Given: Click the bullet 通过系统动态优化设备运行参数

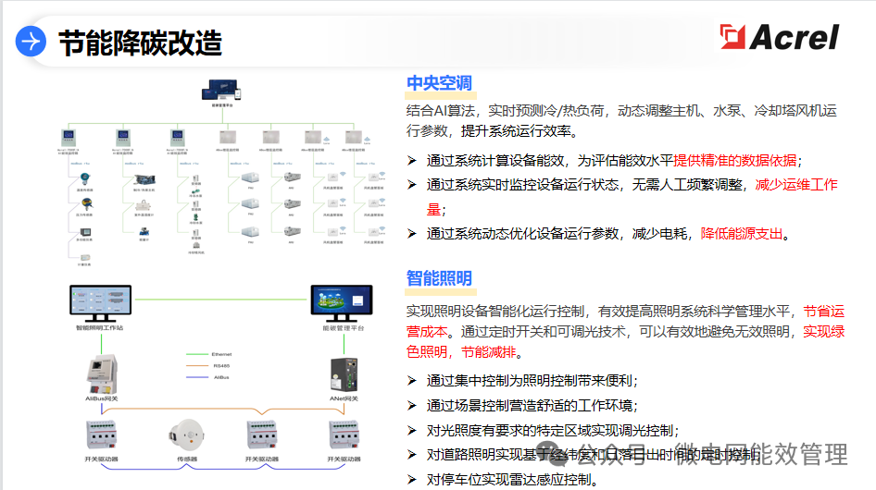Looking at the screenshot, I should point(599,234).
